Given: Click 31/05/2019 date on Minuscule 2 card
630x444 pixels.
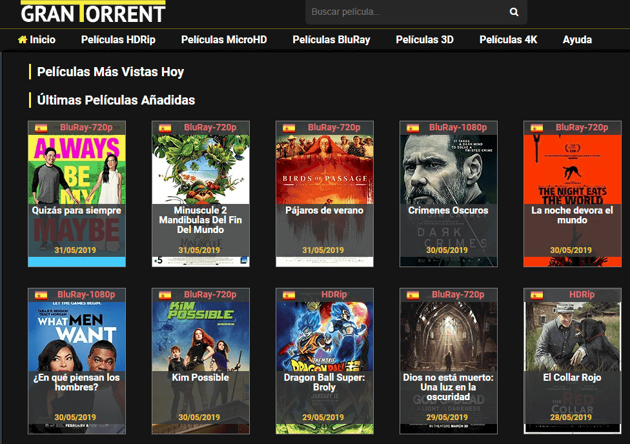Looking at the screenshot, I should 199,250.
